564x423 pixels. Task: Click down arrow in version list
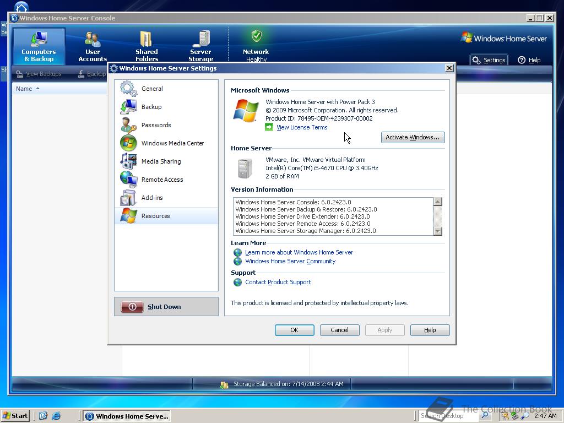[x=438, y=231]
